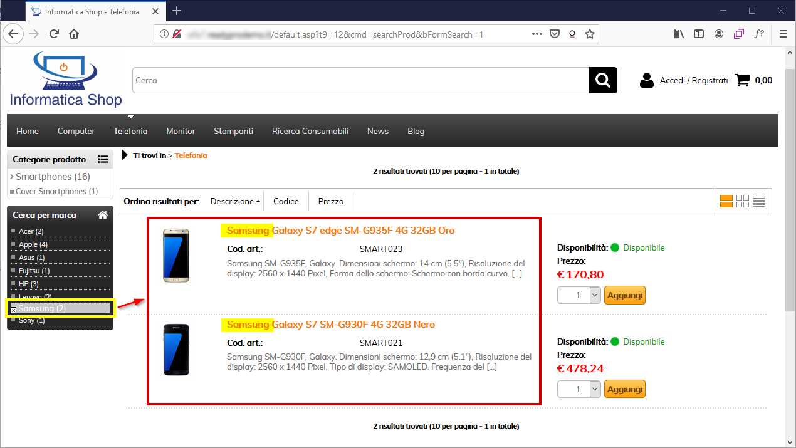This screenshot has height=448, width=796.
Task: Open the Cover Smartphones (1) category
Action: coord(56,191)
